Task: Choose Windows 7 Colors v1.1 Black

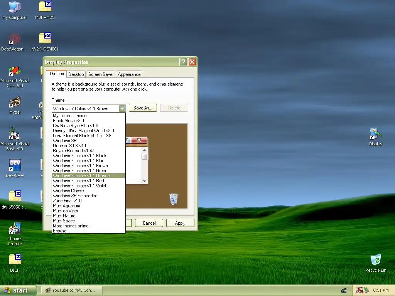Action: (x=88, y=156)
